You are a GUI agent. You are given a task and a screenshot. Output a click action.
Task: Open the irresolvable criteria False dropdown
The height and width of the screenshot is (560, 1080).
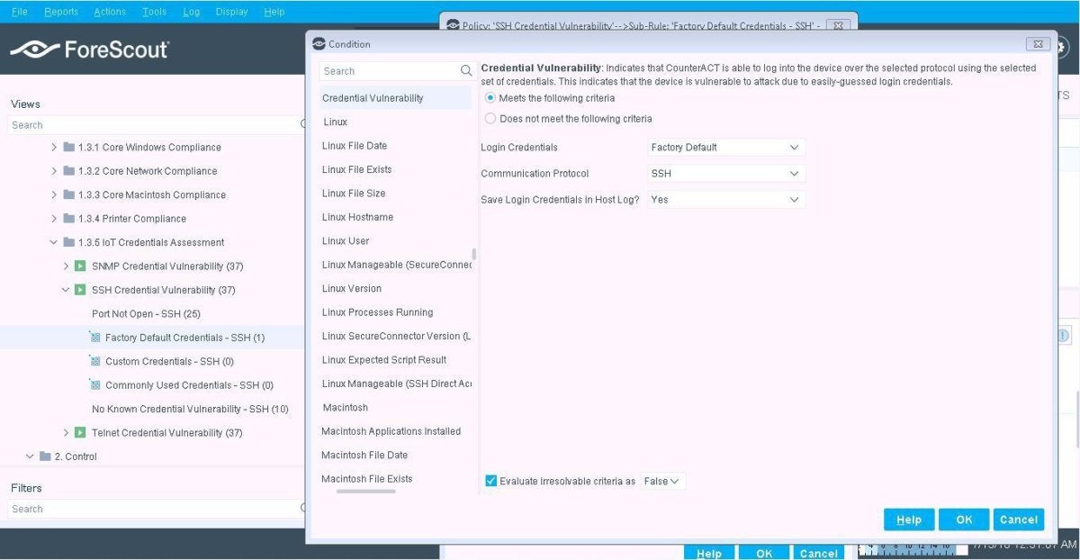(x=663, y=481)
